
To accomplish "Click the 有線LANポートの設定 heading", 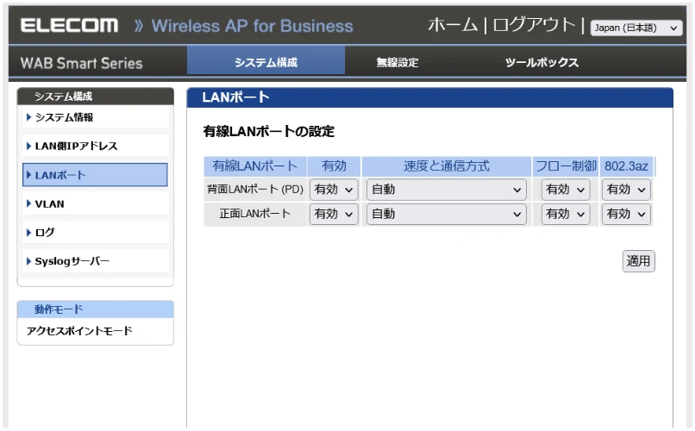I will point(269,132).
